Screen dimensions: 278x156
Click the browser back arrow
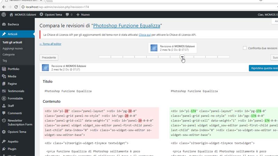point(4,7)
